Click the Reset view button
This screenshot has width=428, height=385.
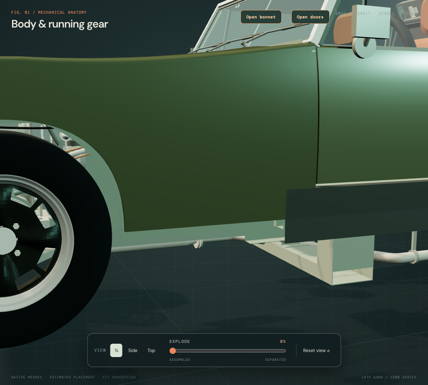point(316,350)
